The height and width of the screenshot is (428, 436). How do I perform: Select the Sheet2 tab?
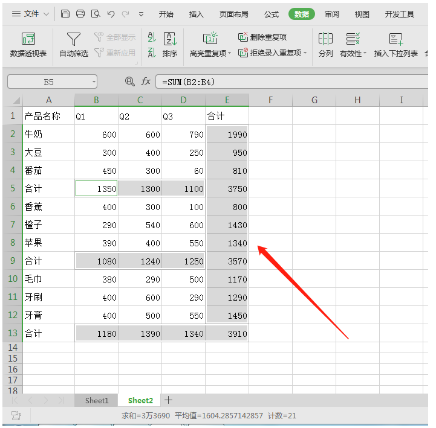coord(140,400)
